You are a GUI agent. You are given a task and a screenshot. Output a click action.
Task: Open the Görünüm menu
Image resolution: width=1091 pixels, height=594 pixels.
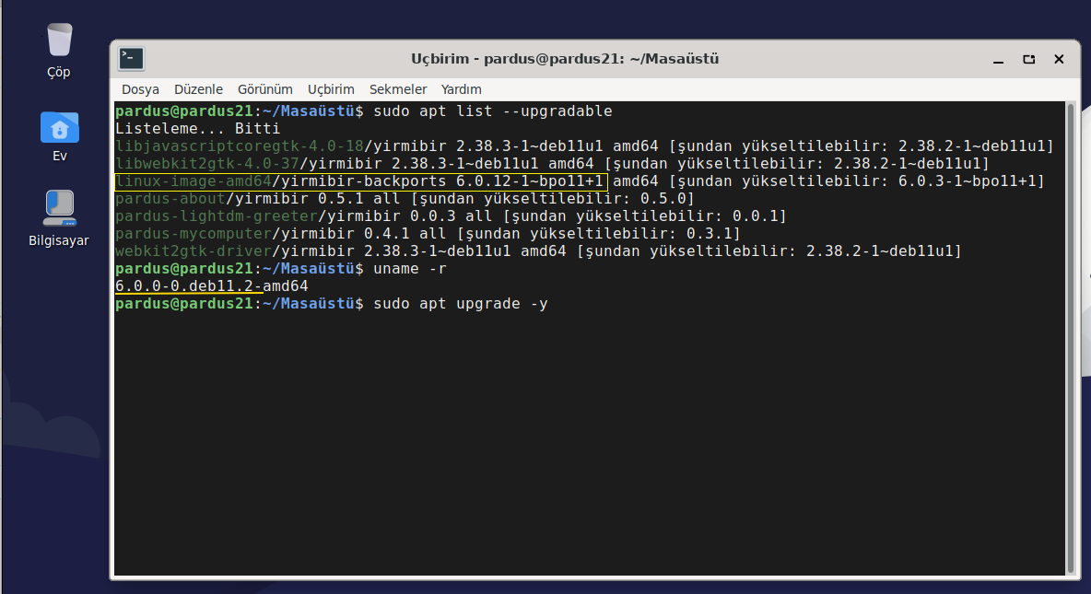(x=265, y=89)
